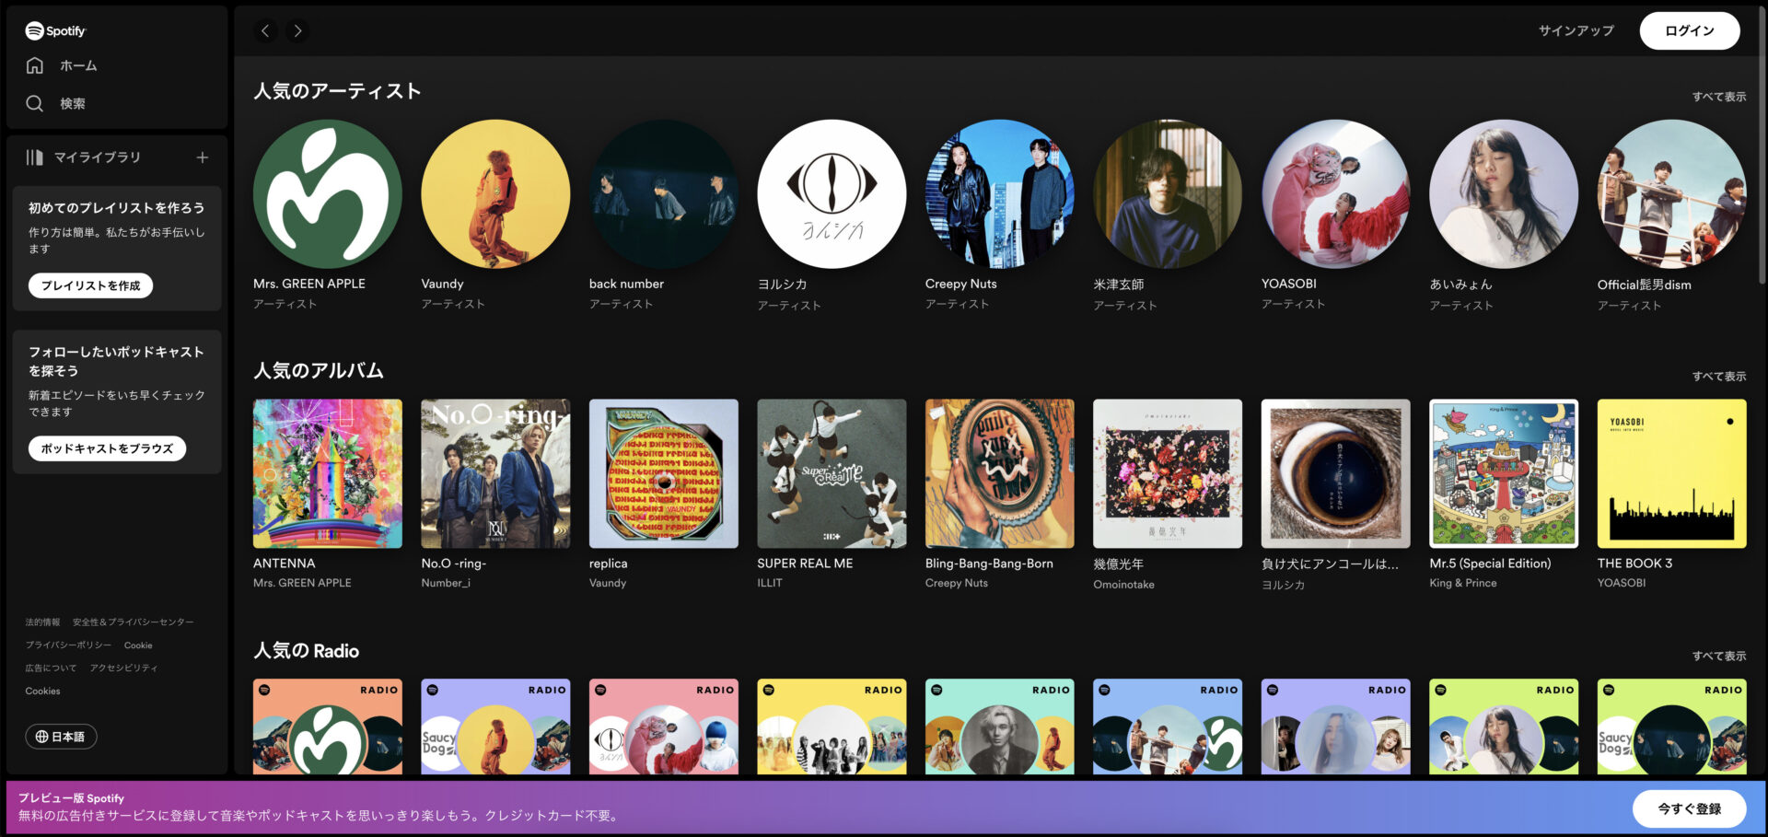Open Official髭男dism artist image
The width and height of the screenshot is (1768, 837).
coord(1672,194)
